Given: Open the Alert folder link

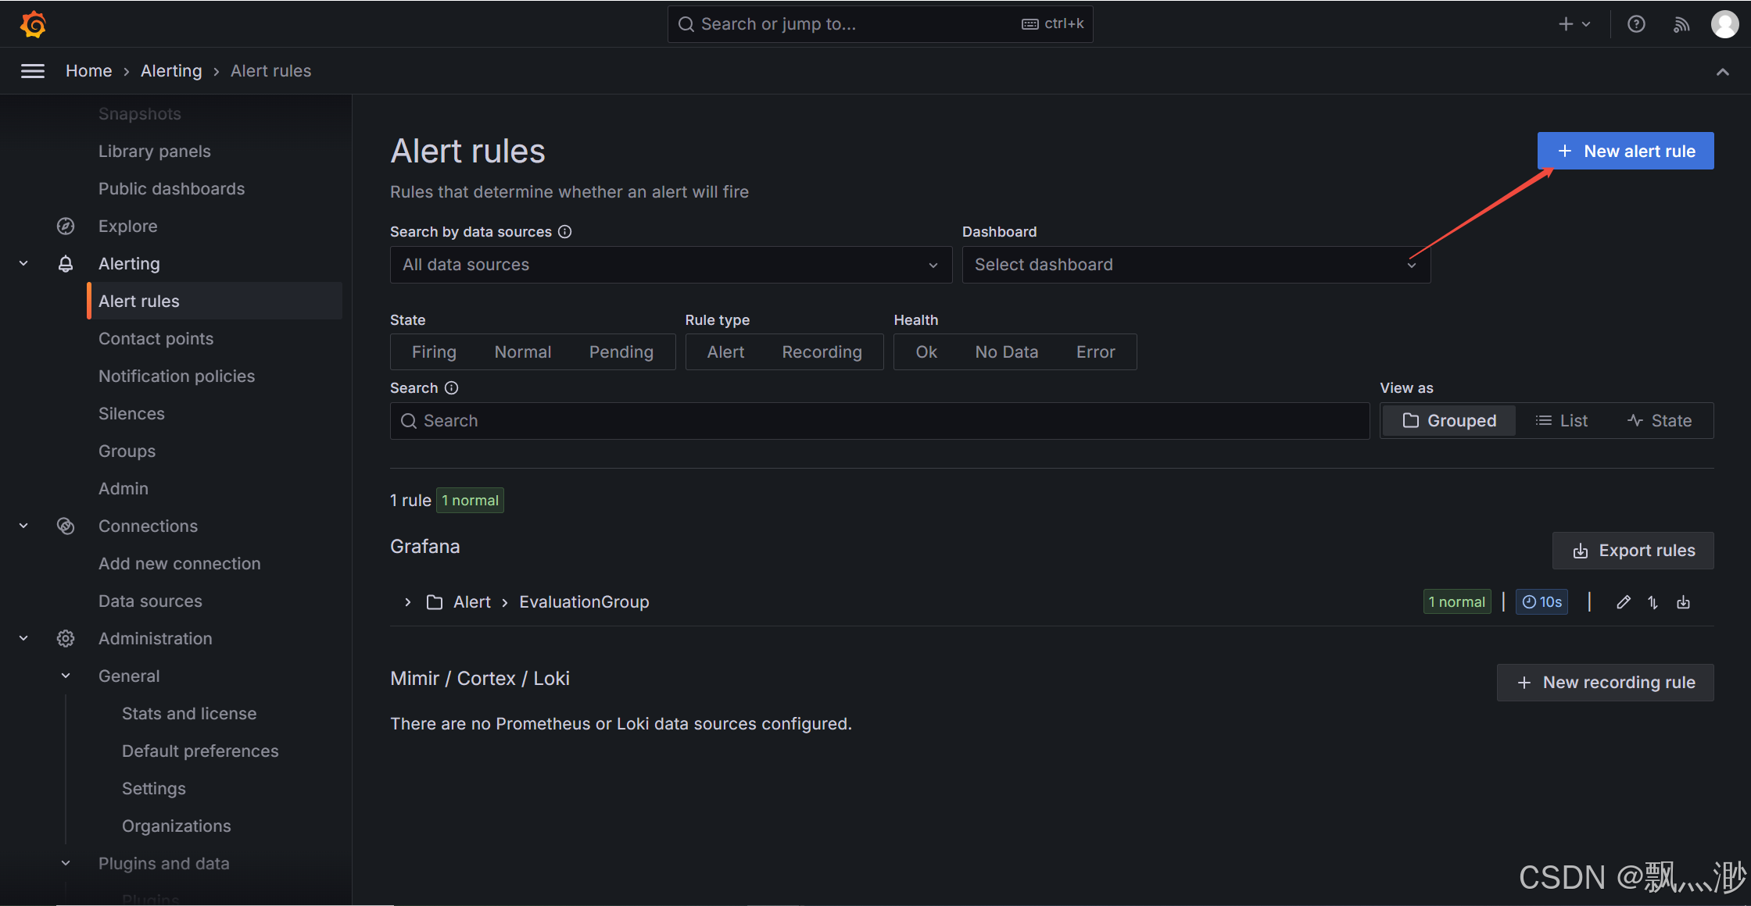Looking at the screenshot, I should pyautogui.click(x=472, y=602).
